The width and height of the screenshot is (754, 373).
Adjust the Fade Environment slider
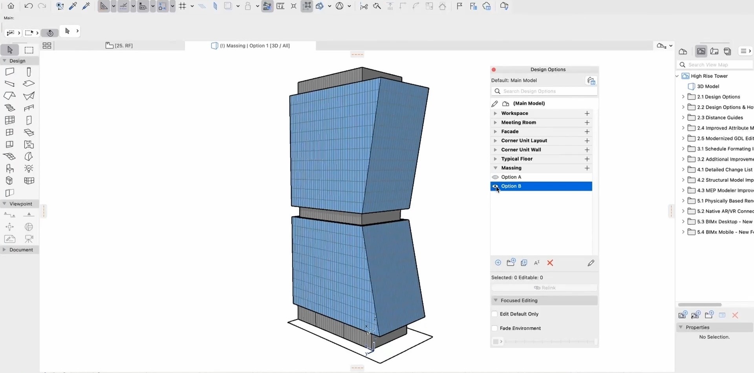[550, 342]
